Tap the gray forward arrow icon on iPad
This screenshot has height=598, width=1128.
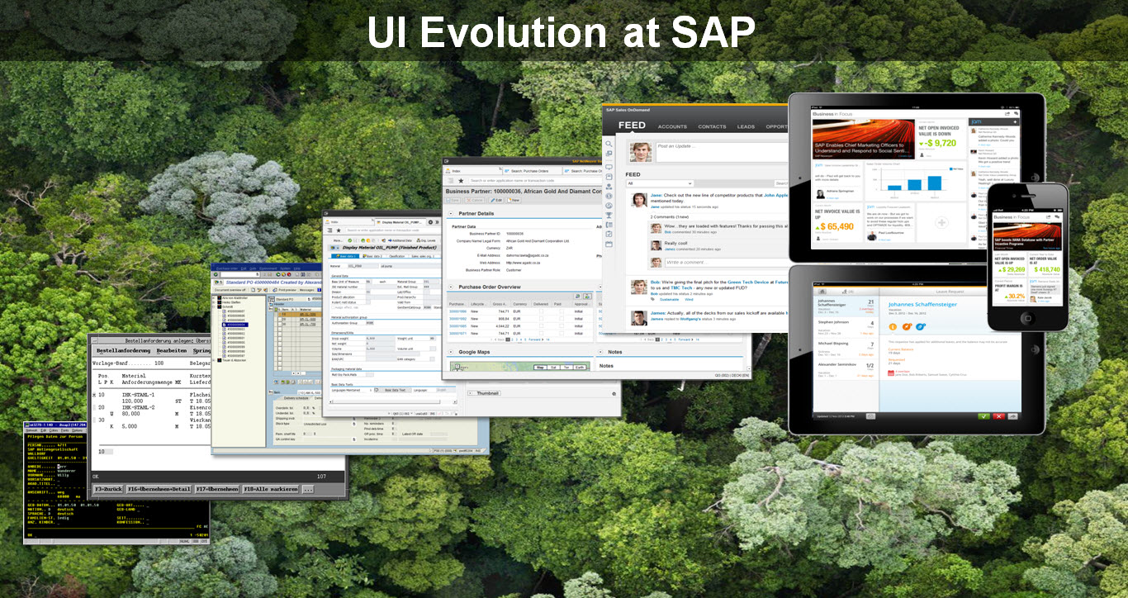1012,416
